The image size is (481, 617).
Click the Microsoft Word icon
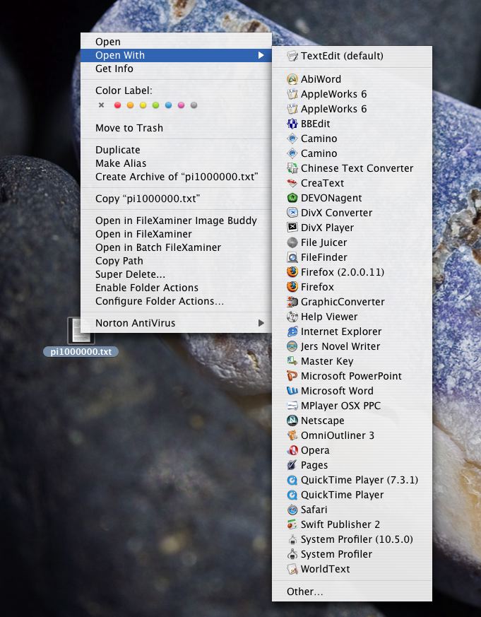coord(292,391)
